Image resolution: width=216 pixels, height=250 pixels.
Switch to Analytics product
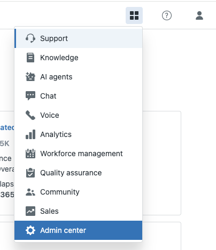coord(79,134)
